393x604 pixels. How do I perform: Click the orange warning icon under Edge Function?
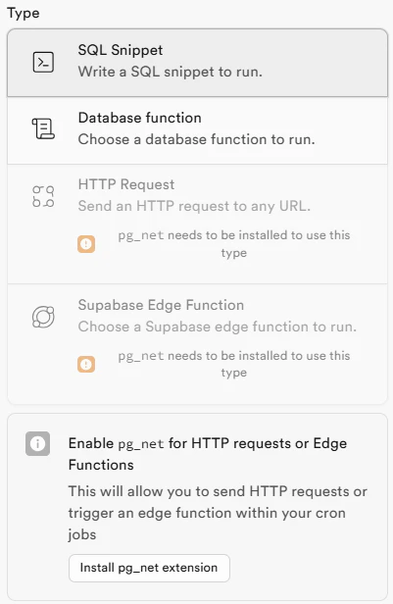pyautogui.click(x=86, y=364)
